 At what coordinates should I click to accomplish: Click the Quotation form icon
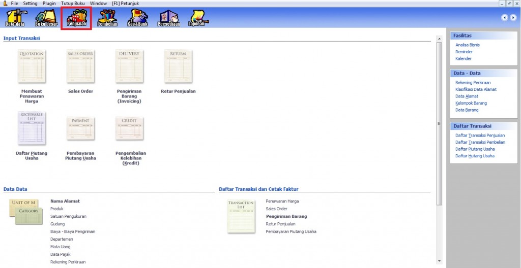pyautogui.click(x=32, y=66)
